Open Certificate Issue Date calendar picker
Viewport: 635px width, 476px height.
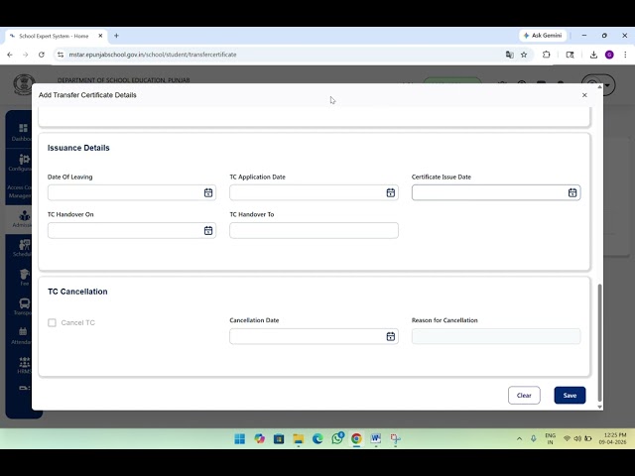click(572, 192)
